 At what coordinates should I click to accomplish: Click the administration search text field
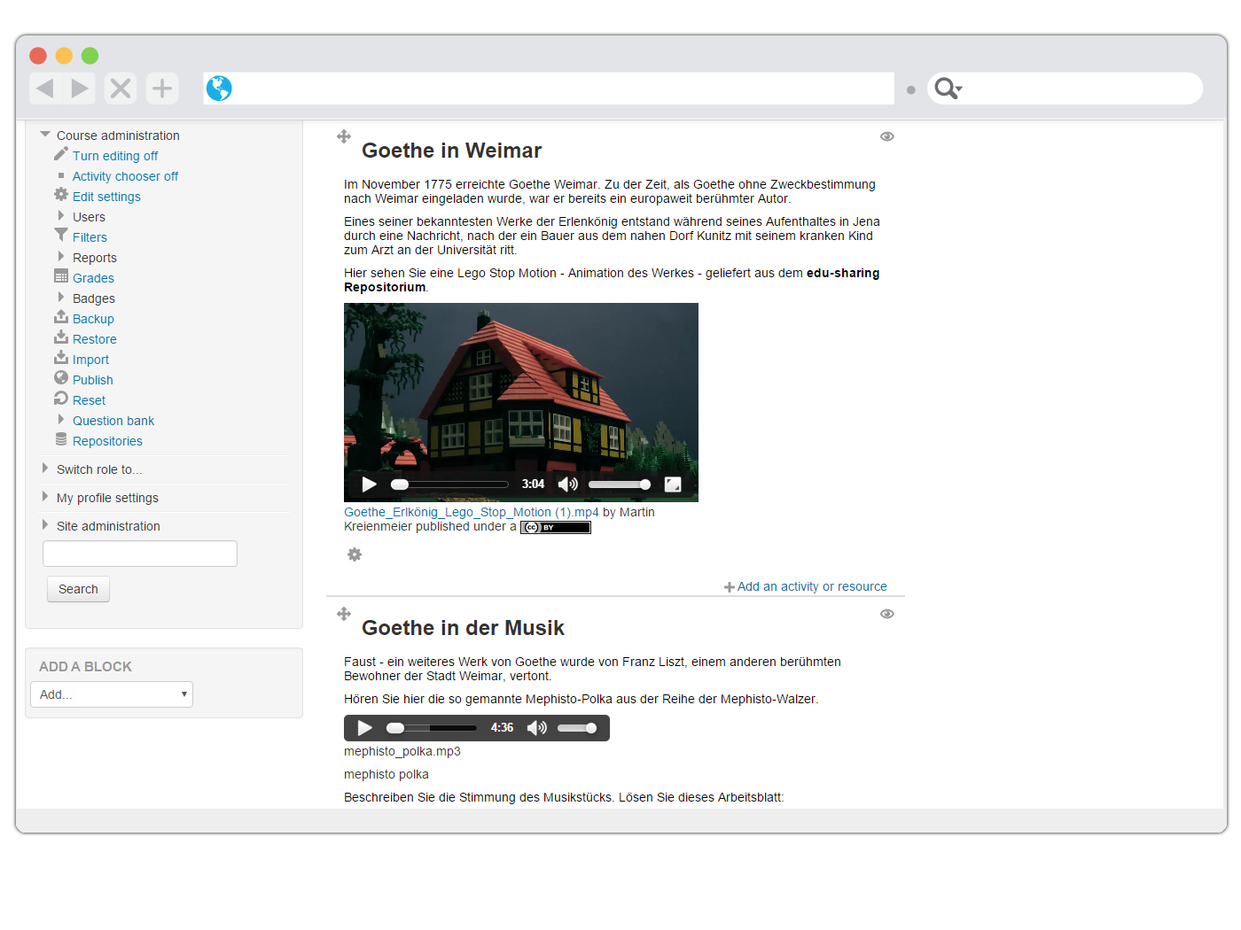140,554
